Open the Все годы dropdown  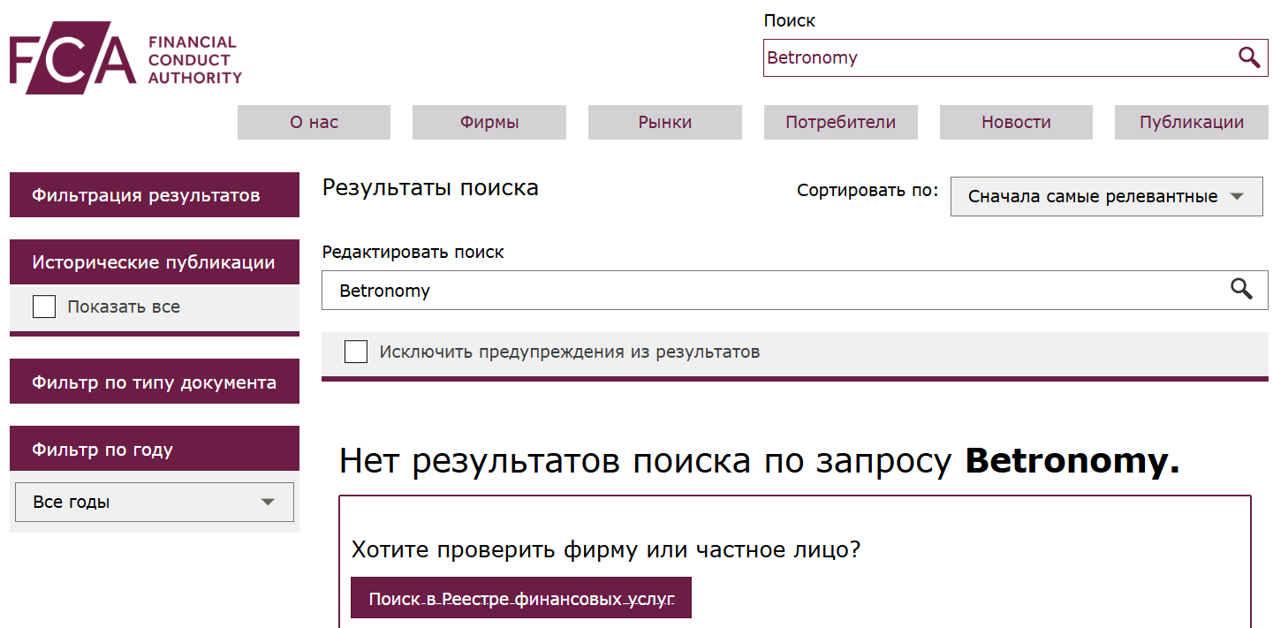pyautogui.click(x=154, y=502)
